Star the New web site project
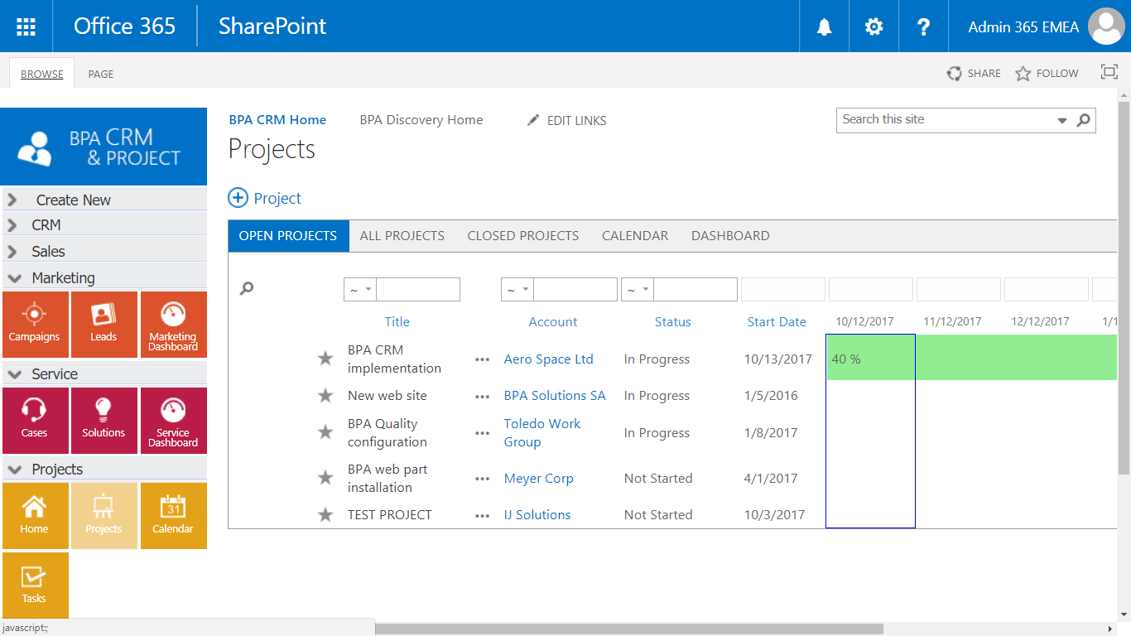 click(x=326, y=396)
